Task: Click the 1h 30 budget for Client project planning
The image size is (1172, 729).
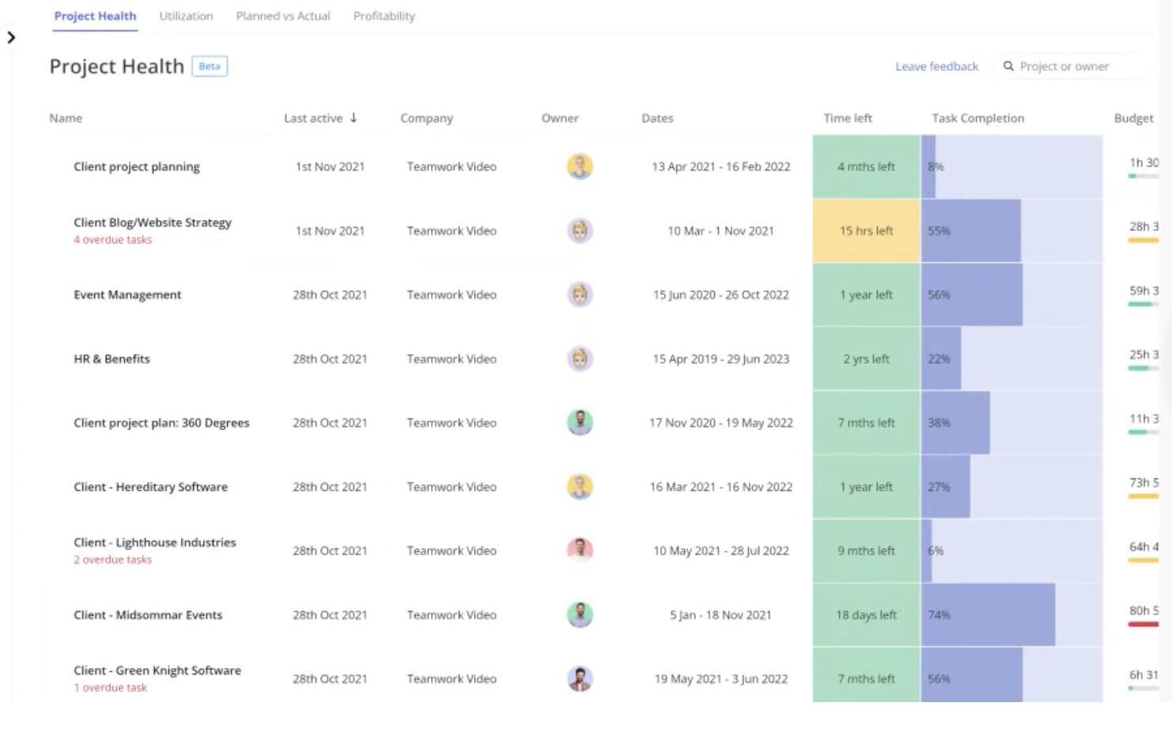Action: [1144, 163]
